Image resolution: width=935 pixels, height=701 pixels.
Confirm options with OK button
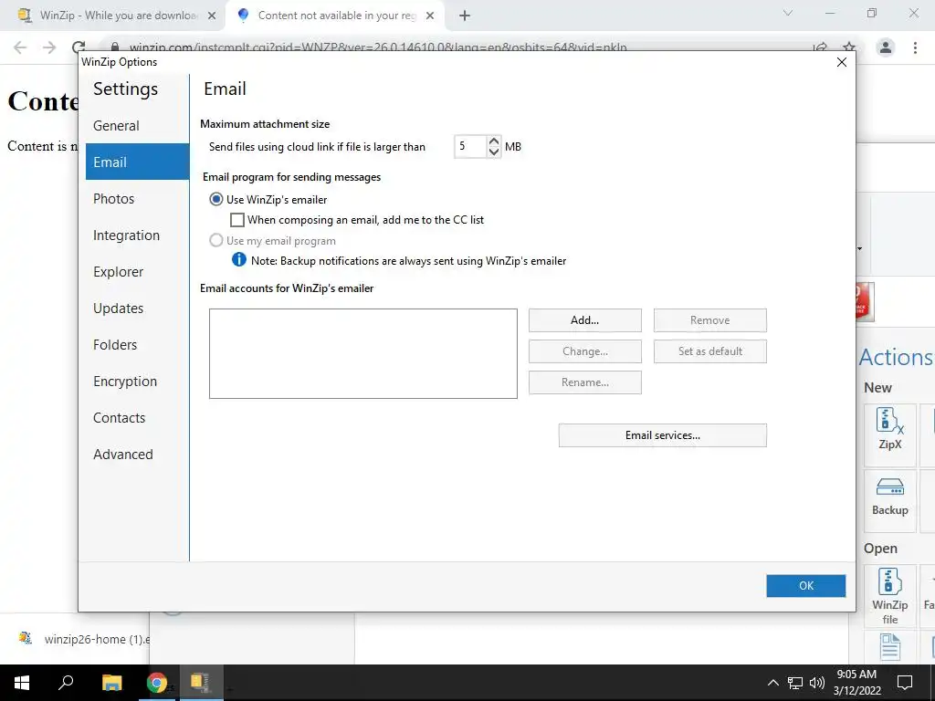[x=805, y=585]
